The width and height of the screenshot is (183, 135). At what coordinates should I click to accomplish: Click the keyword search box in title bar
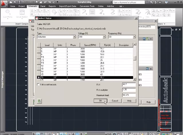click(x=129, y=2)
